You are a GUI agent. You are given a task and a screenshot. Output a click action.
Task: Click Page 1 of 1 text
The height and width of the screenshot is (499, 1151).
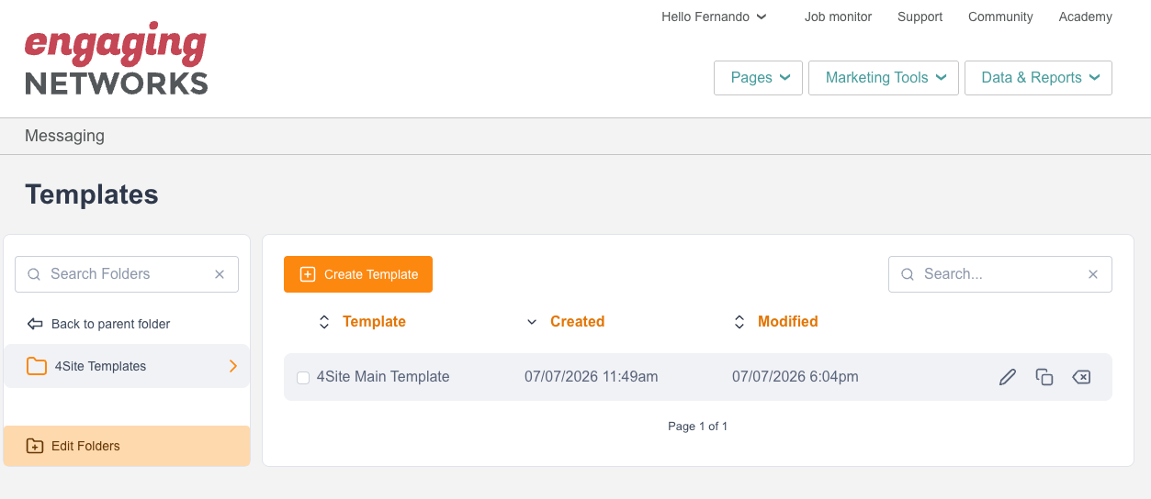[698, 427]
